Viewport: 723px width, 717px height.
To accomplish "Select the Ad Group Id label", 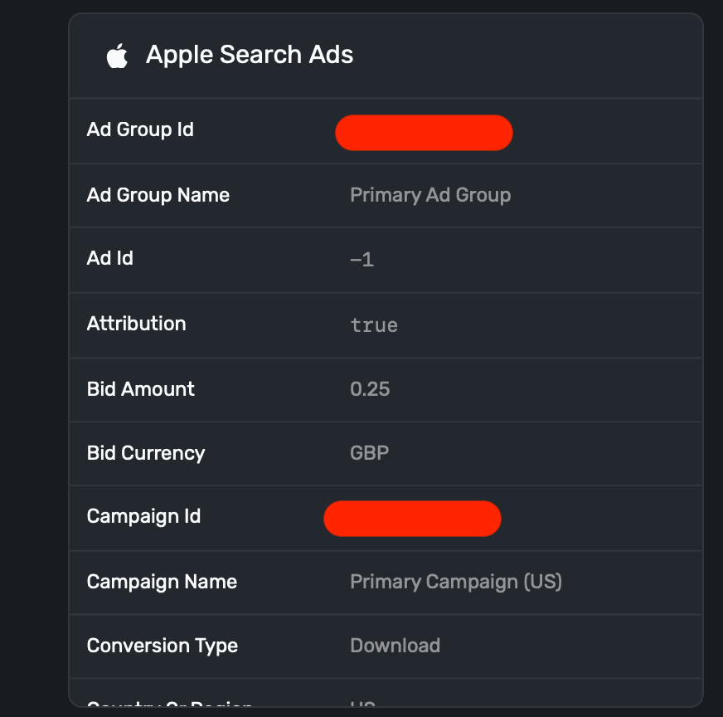I will coord(140,130).
